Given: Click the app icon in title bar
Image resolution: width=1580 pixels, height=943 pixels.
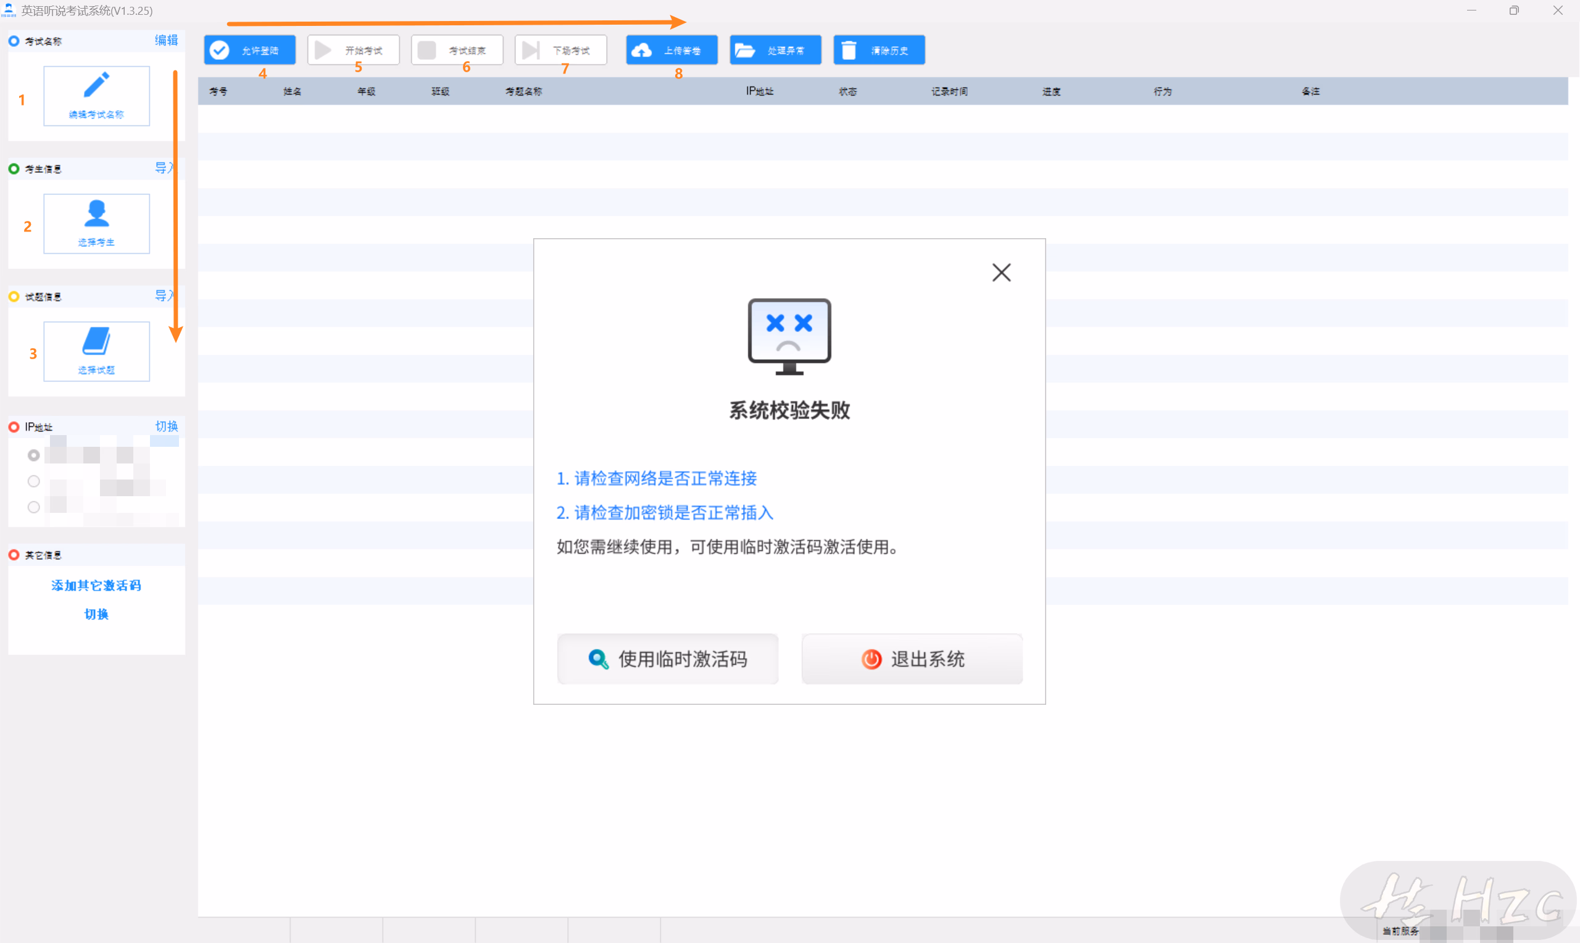Looking at the screenshot, I should (9, 10).
